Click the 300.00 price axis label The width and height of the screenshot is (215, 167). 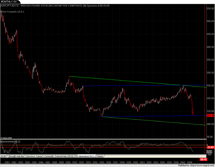click(210, 73)
